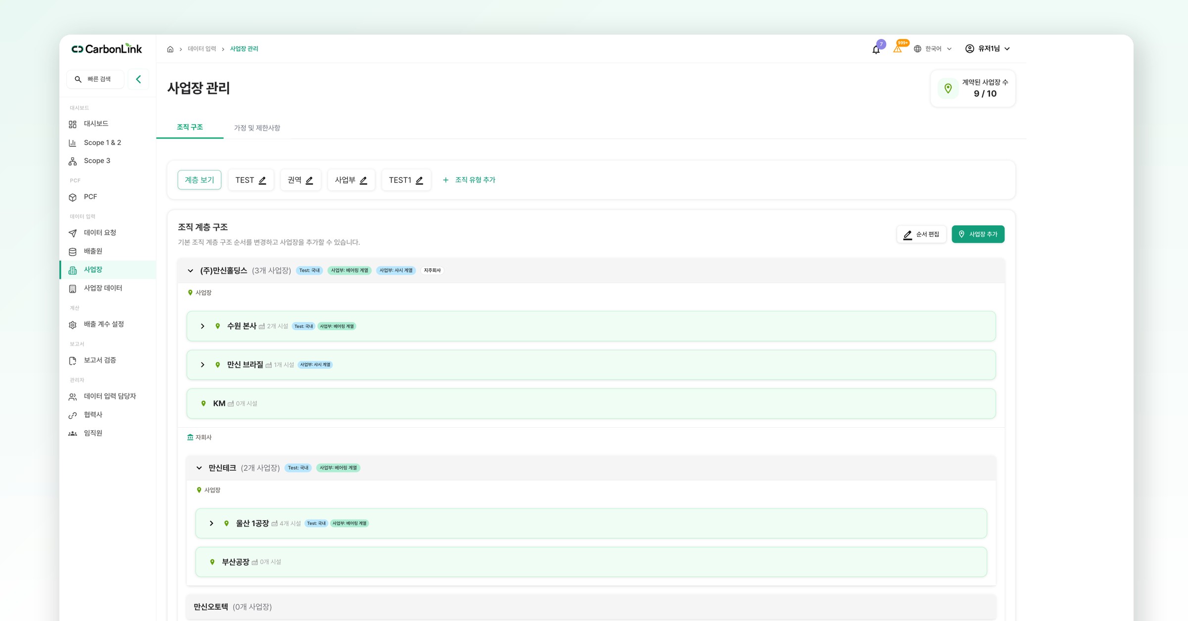
Task: Open 데이터 요청 in the sidebar
Action: point(107,233)
